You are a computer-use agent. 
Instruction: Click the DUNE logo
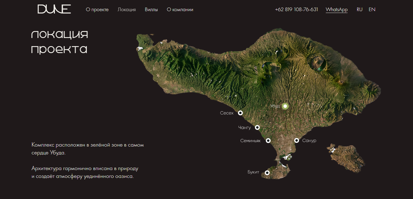[54, 9]
